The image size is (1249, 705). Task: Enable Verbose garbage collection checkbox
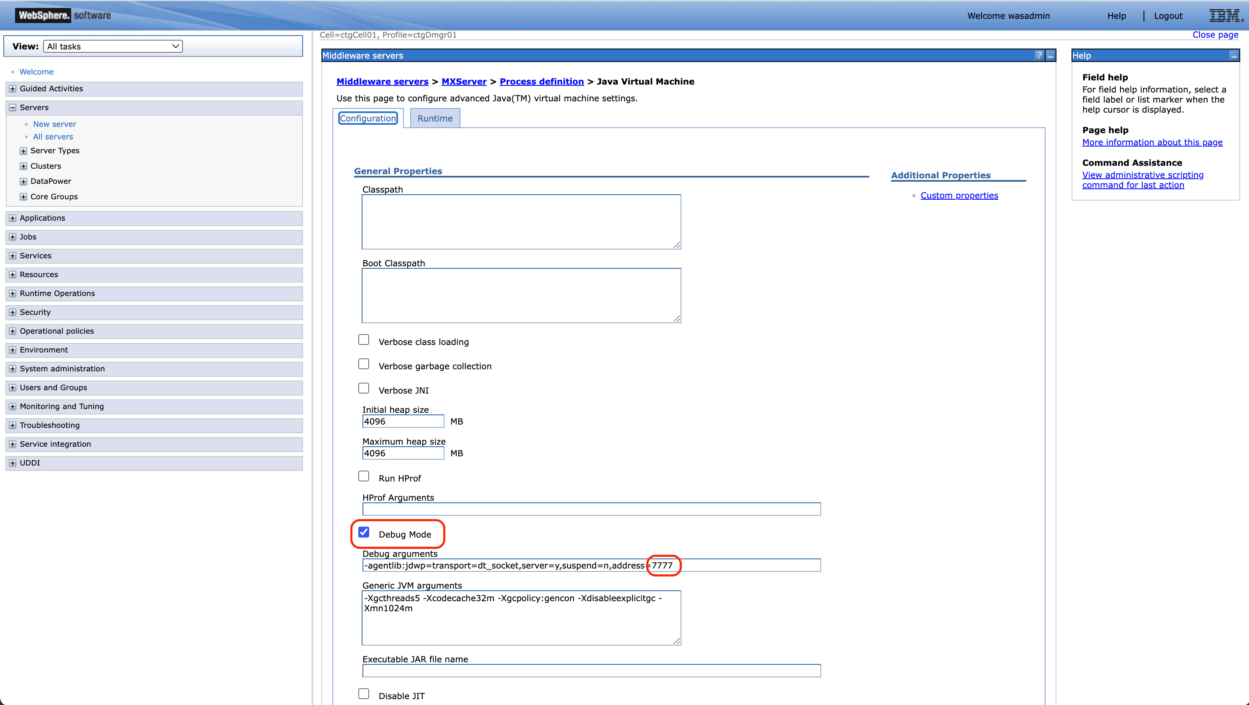(x=364, y=364)
